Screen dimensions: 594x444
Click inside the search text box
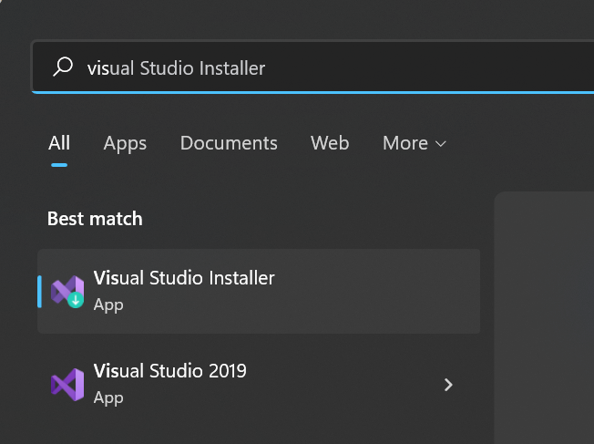[x=312, y=67]
